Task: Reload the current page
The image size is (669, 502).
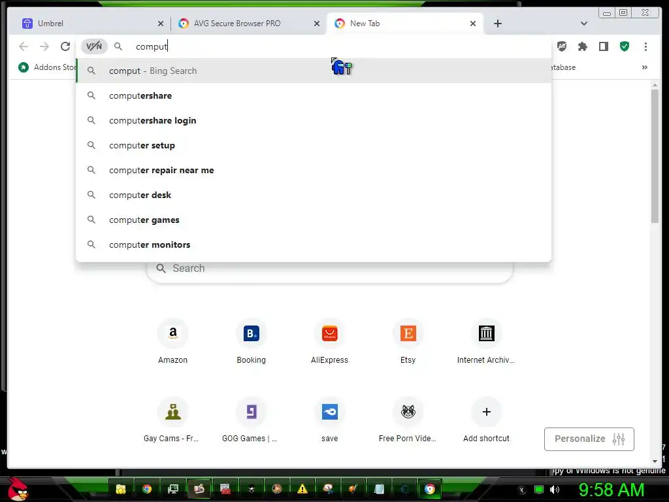Action: click(65, 46)
